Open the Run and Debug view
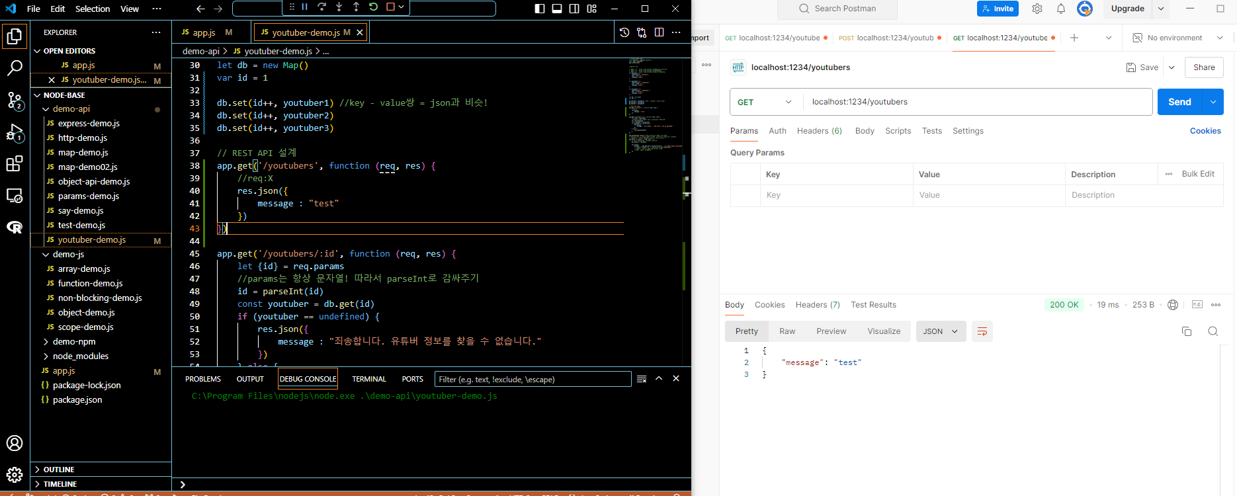 pos(15,132)
